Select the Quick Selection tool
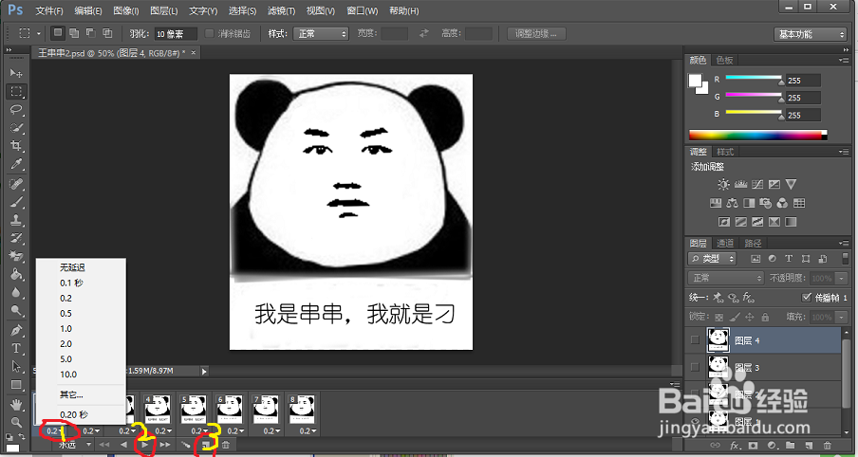This screenshot has width=858, height=457. (16, 128)
